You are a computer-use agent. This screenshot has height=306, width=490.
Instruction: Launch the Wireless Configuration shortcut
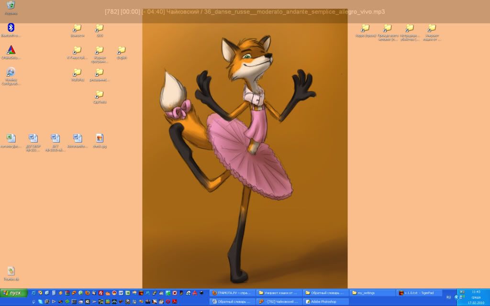(11, 73)
